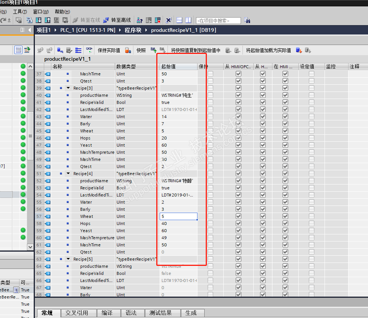Image resolution: width=368 pixels, height=318 pixels.
Task: Open the 窗口(W) menu
Action: click(41, 12)
